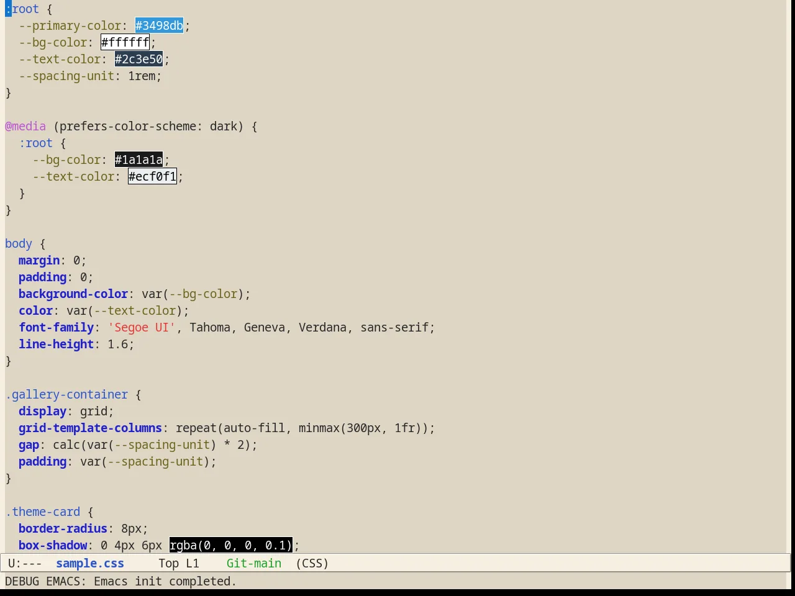Click the sample.css buffer name in mode line
The height and width of the screenshot is (596, 795).
click(x=90, y=563)
